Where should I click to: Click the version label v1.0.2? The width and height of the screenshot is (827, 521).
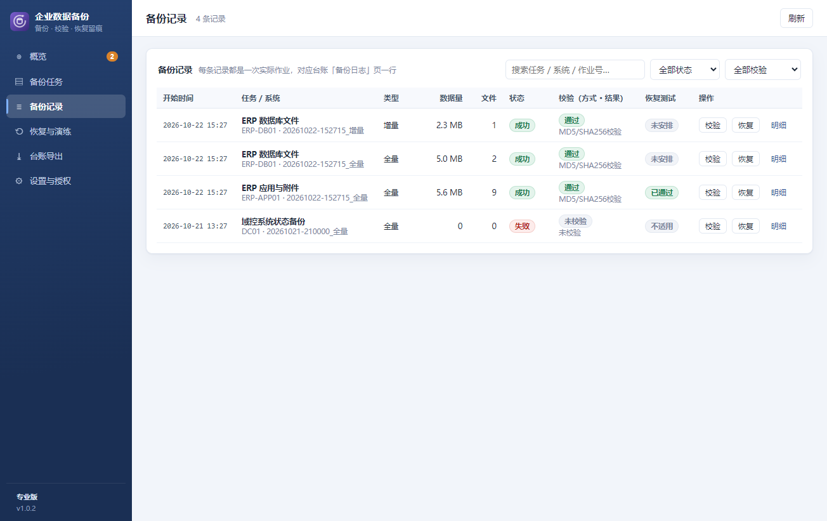(26, 508)
